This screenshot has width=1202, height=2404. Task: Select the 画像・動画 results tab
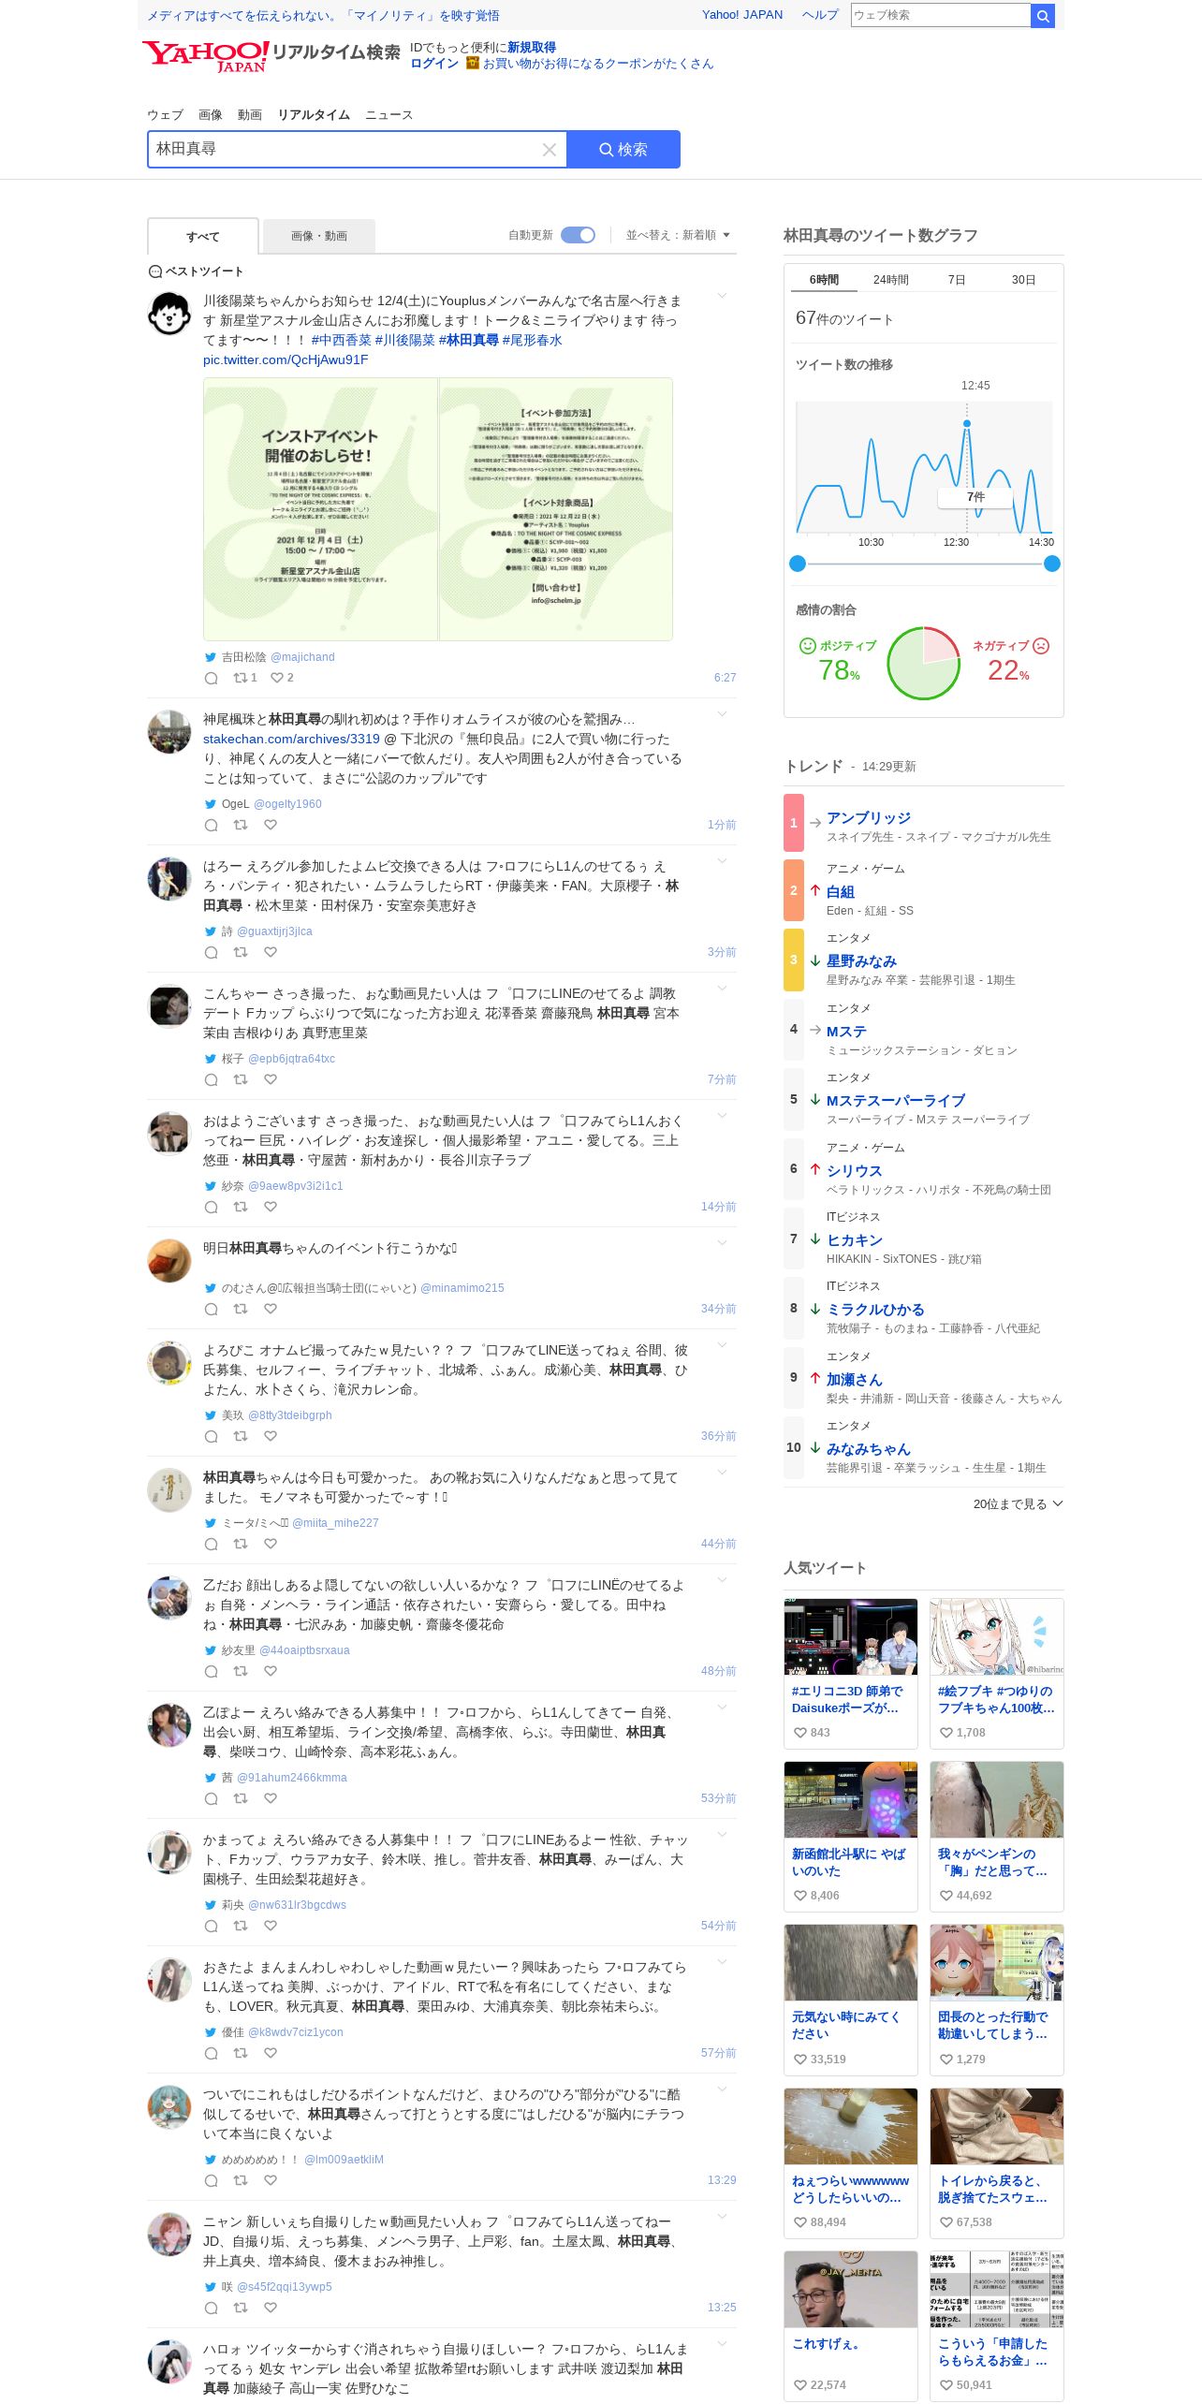pos(319,236)
